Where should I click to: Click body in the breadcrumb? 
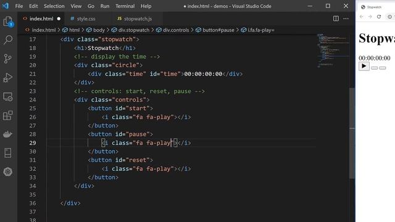(x=99, y=30)
